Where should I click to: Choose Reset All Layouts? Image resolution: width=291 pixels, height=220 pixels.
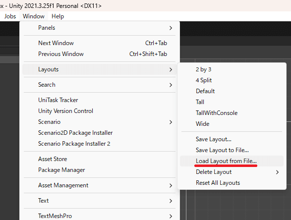click(x=232, y=183)
